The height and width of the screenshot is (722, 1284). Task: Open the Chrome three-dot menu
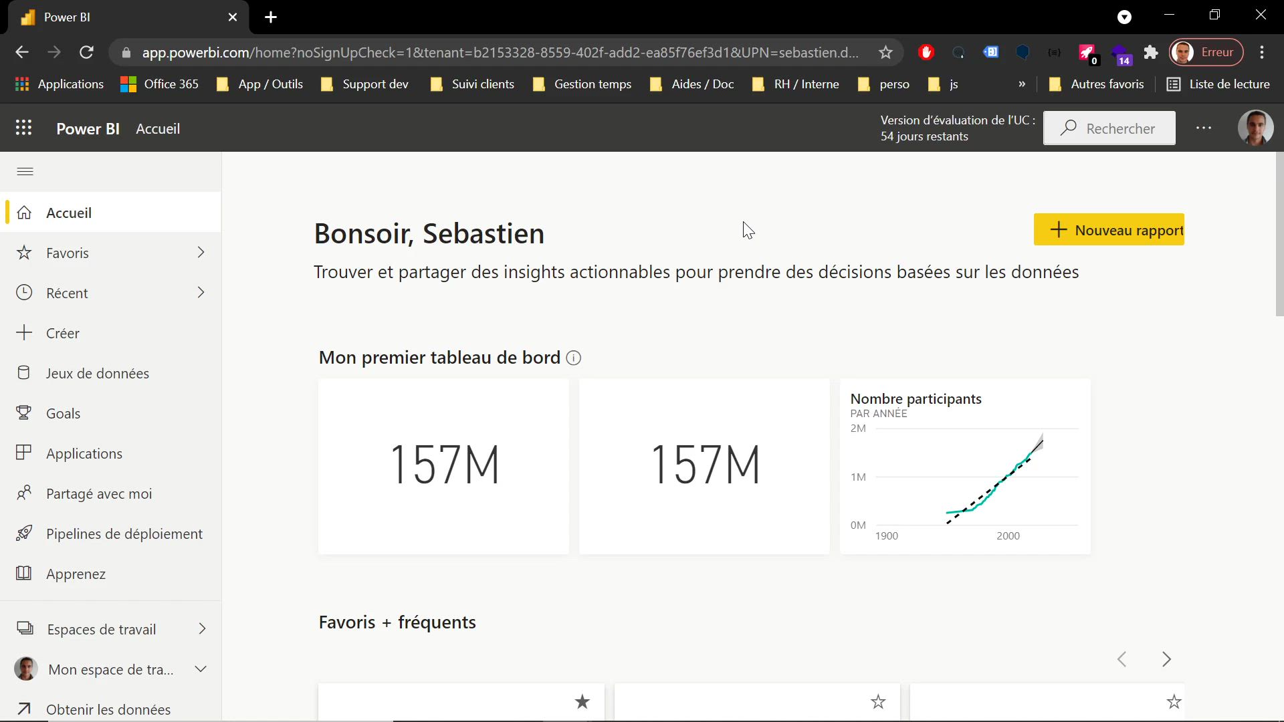[1262, 52]
